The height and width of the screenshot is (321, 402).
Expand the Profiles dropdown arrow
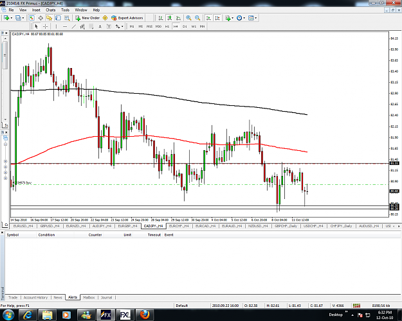[23, 18]
